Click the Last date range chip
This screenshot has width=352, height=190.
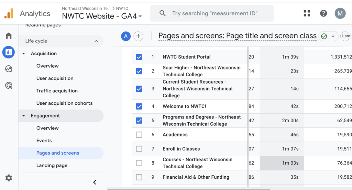point(346,36)
